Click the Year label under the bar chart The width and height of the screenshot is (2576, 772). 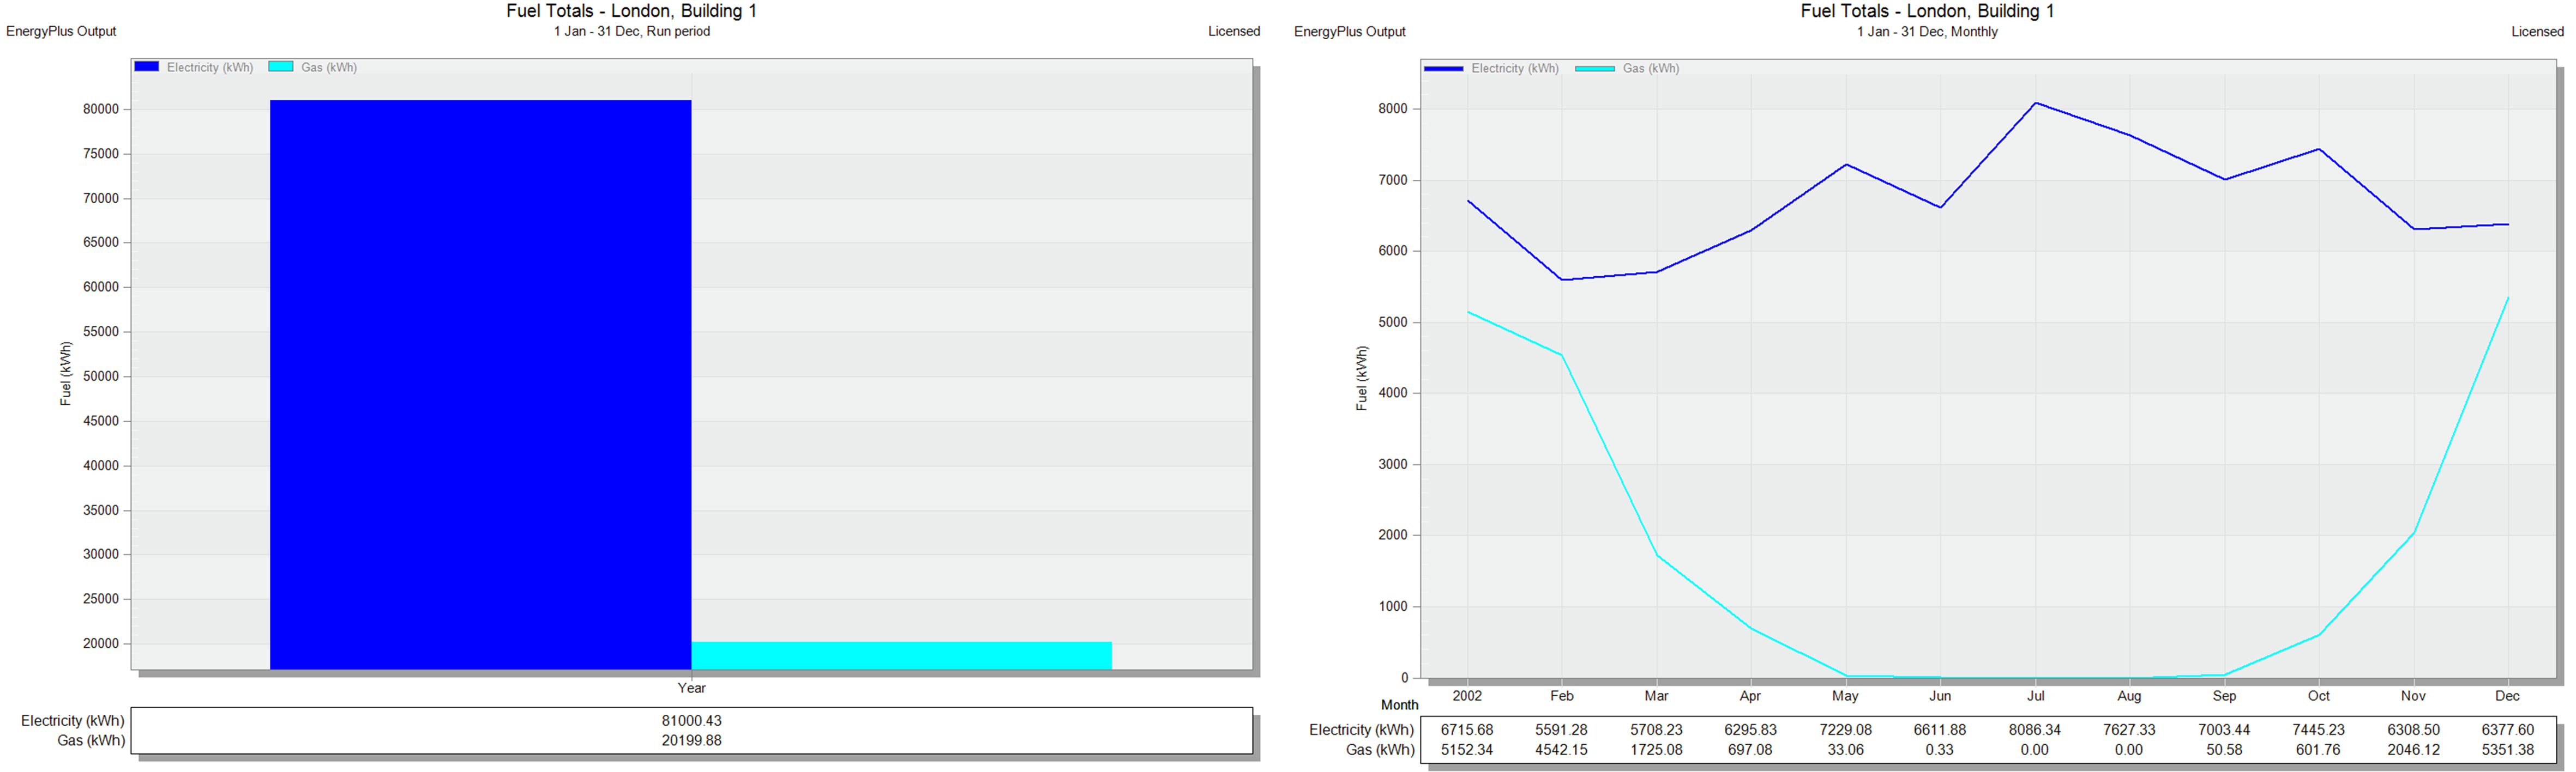point(691,688)
